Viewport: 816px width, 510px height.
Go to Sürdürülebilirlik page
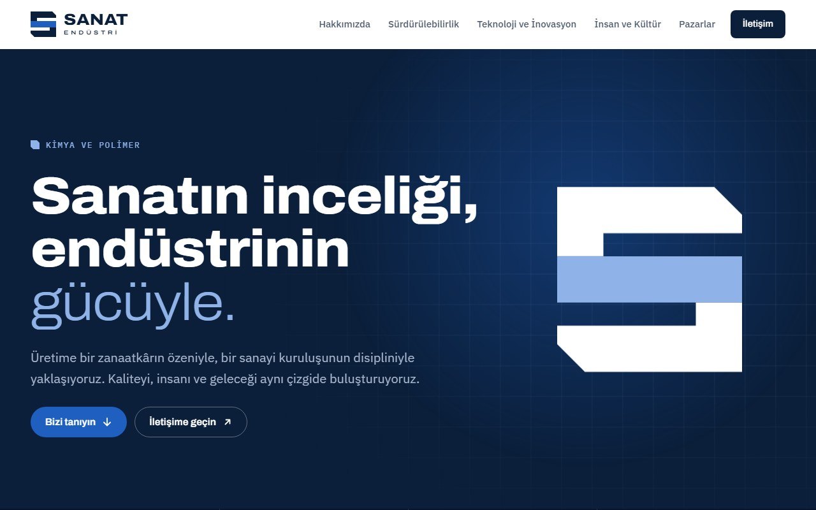(423, 24)
